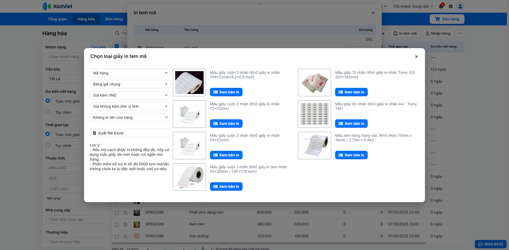Open product image for Phấn phủ dạng nén

pyautogui.click(x=137, y=212)
